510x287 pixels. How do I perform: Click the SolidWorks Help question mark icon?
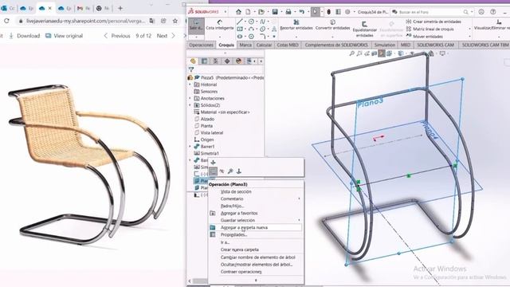pyautogui.click(x=493, y=12)
